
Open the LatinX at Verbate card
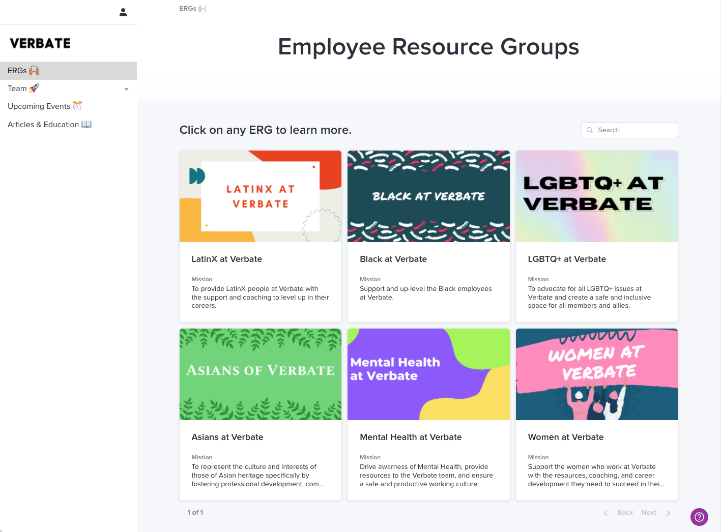click(260, 237)
